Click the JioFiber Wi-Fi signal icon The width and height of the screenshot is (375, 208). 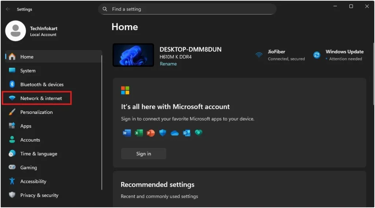[x=259, y=55]
